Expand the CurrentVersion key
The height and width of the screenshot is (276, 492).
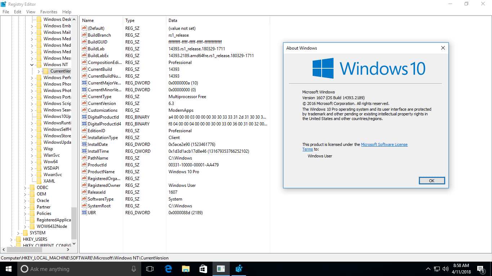(39, 71)
